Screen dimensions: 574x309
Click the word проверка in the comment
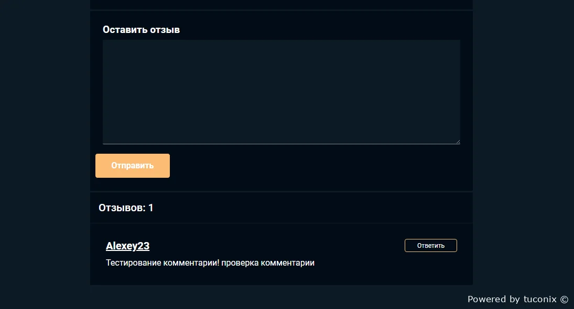(x=240, y=263)
